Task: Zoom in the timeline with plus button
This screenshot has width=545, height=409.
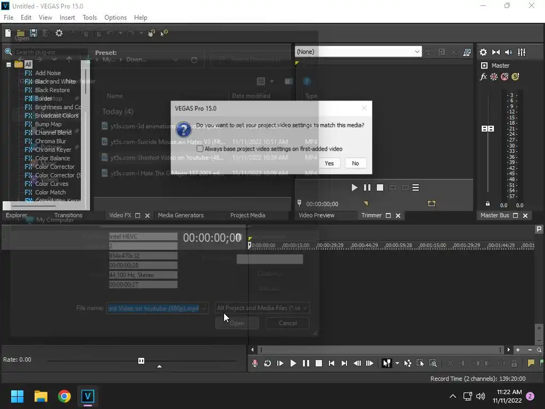Action: click(x=518, y=350)
